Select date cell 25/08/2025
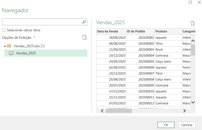 [x=111, y=79]
